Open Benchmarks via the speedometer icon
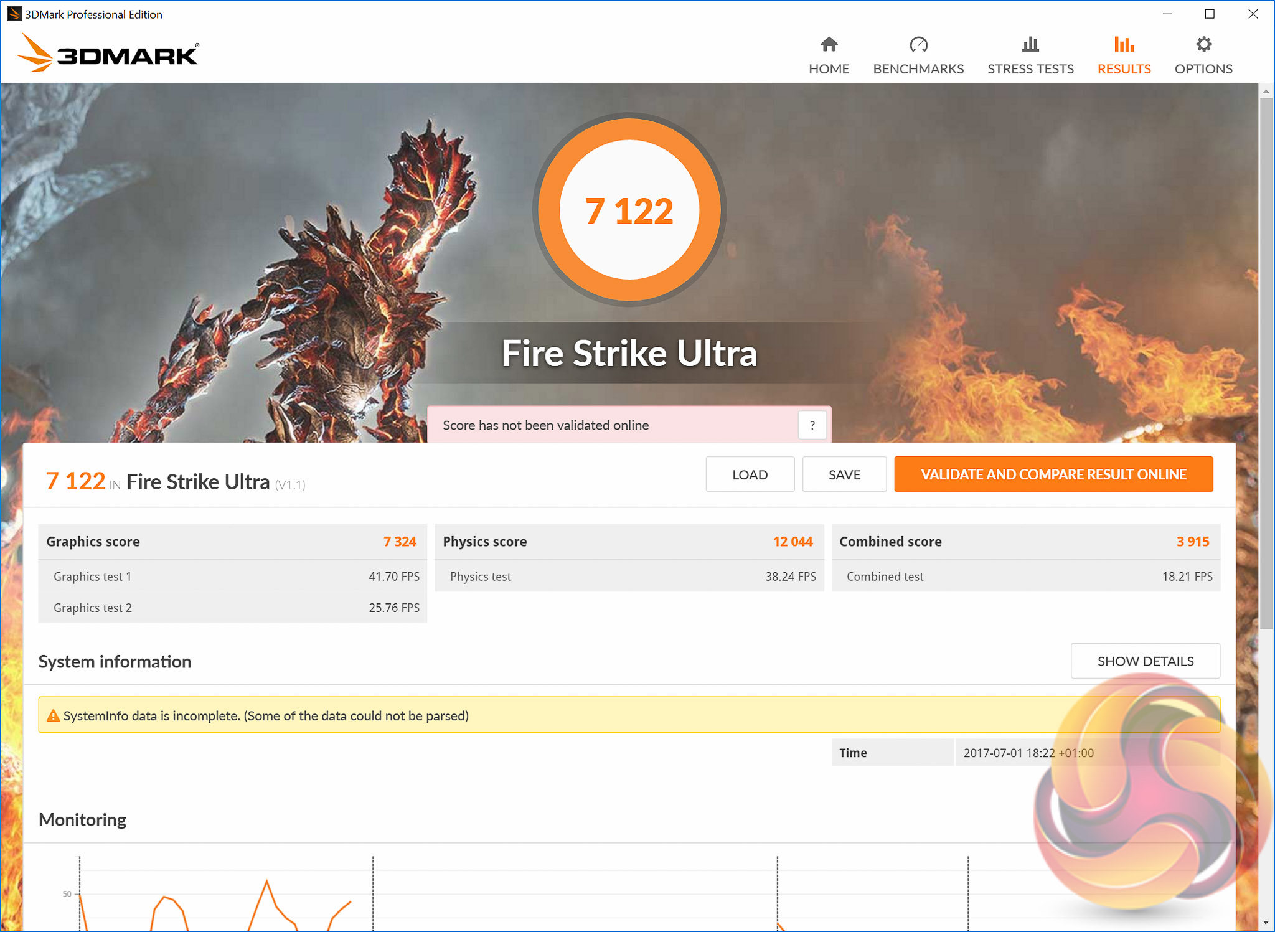 tap(918, 45)
